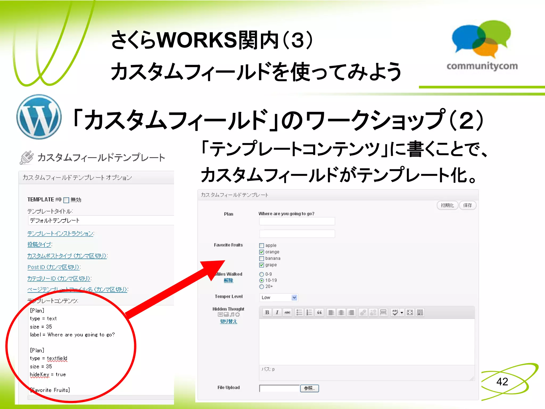Click the 'label = Where are you going to go?' line
The height and width of the screenshot is (409, 545).
72,335
